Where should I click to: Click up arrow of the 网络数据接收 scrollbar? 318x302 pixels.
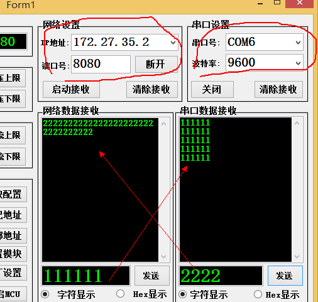pyautogui.click(x=164, y=124)
